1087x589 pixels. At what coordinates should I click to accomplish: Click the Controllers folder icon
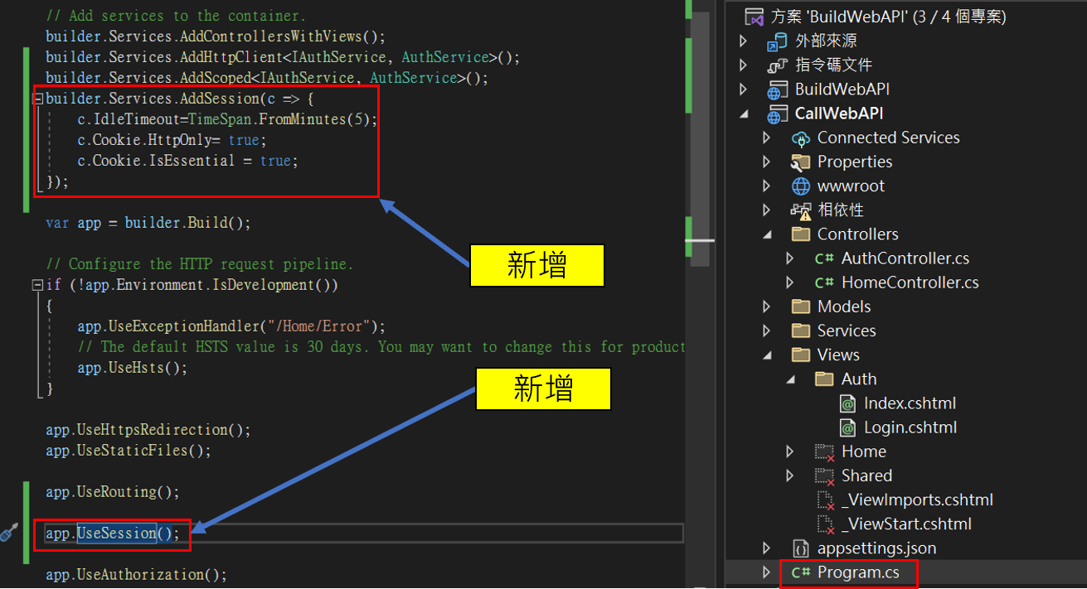[800, 234]
